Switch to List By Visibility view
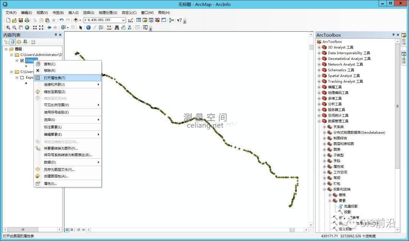This screenshot has height=241, width=409. click(x=19, y=42)
